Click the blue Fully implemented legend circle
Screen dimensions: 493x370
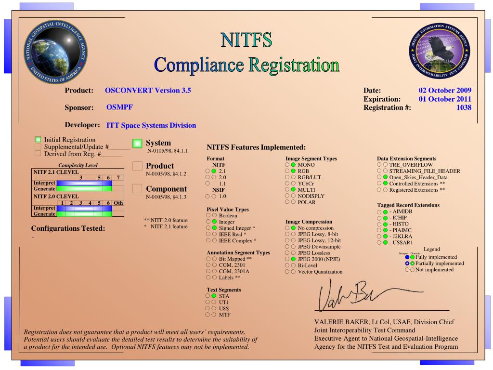[x=407, y=257]
